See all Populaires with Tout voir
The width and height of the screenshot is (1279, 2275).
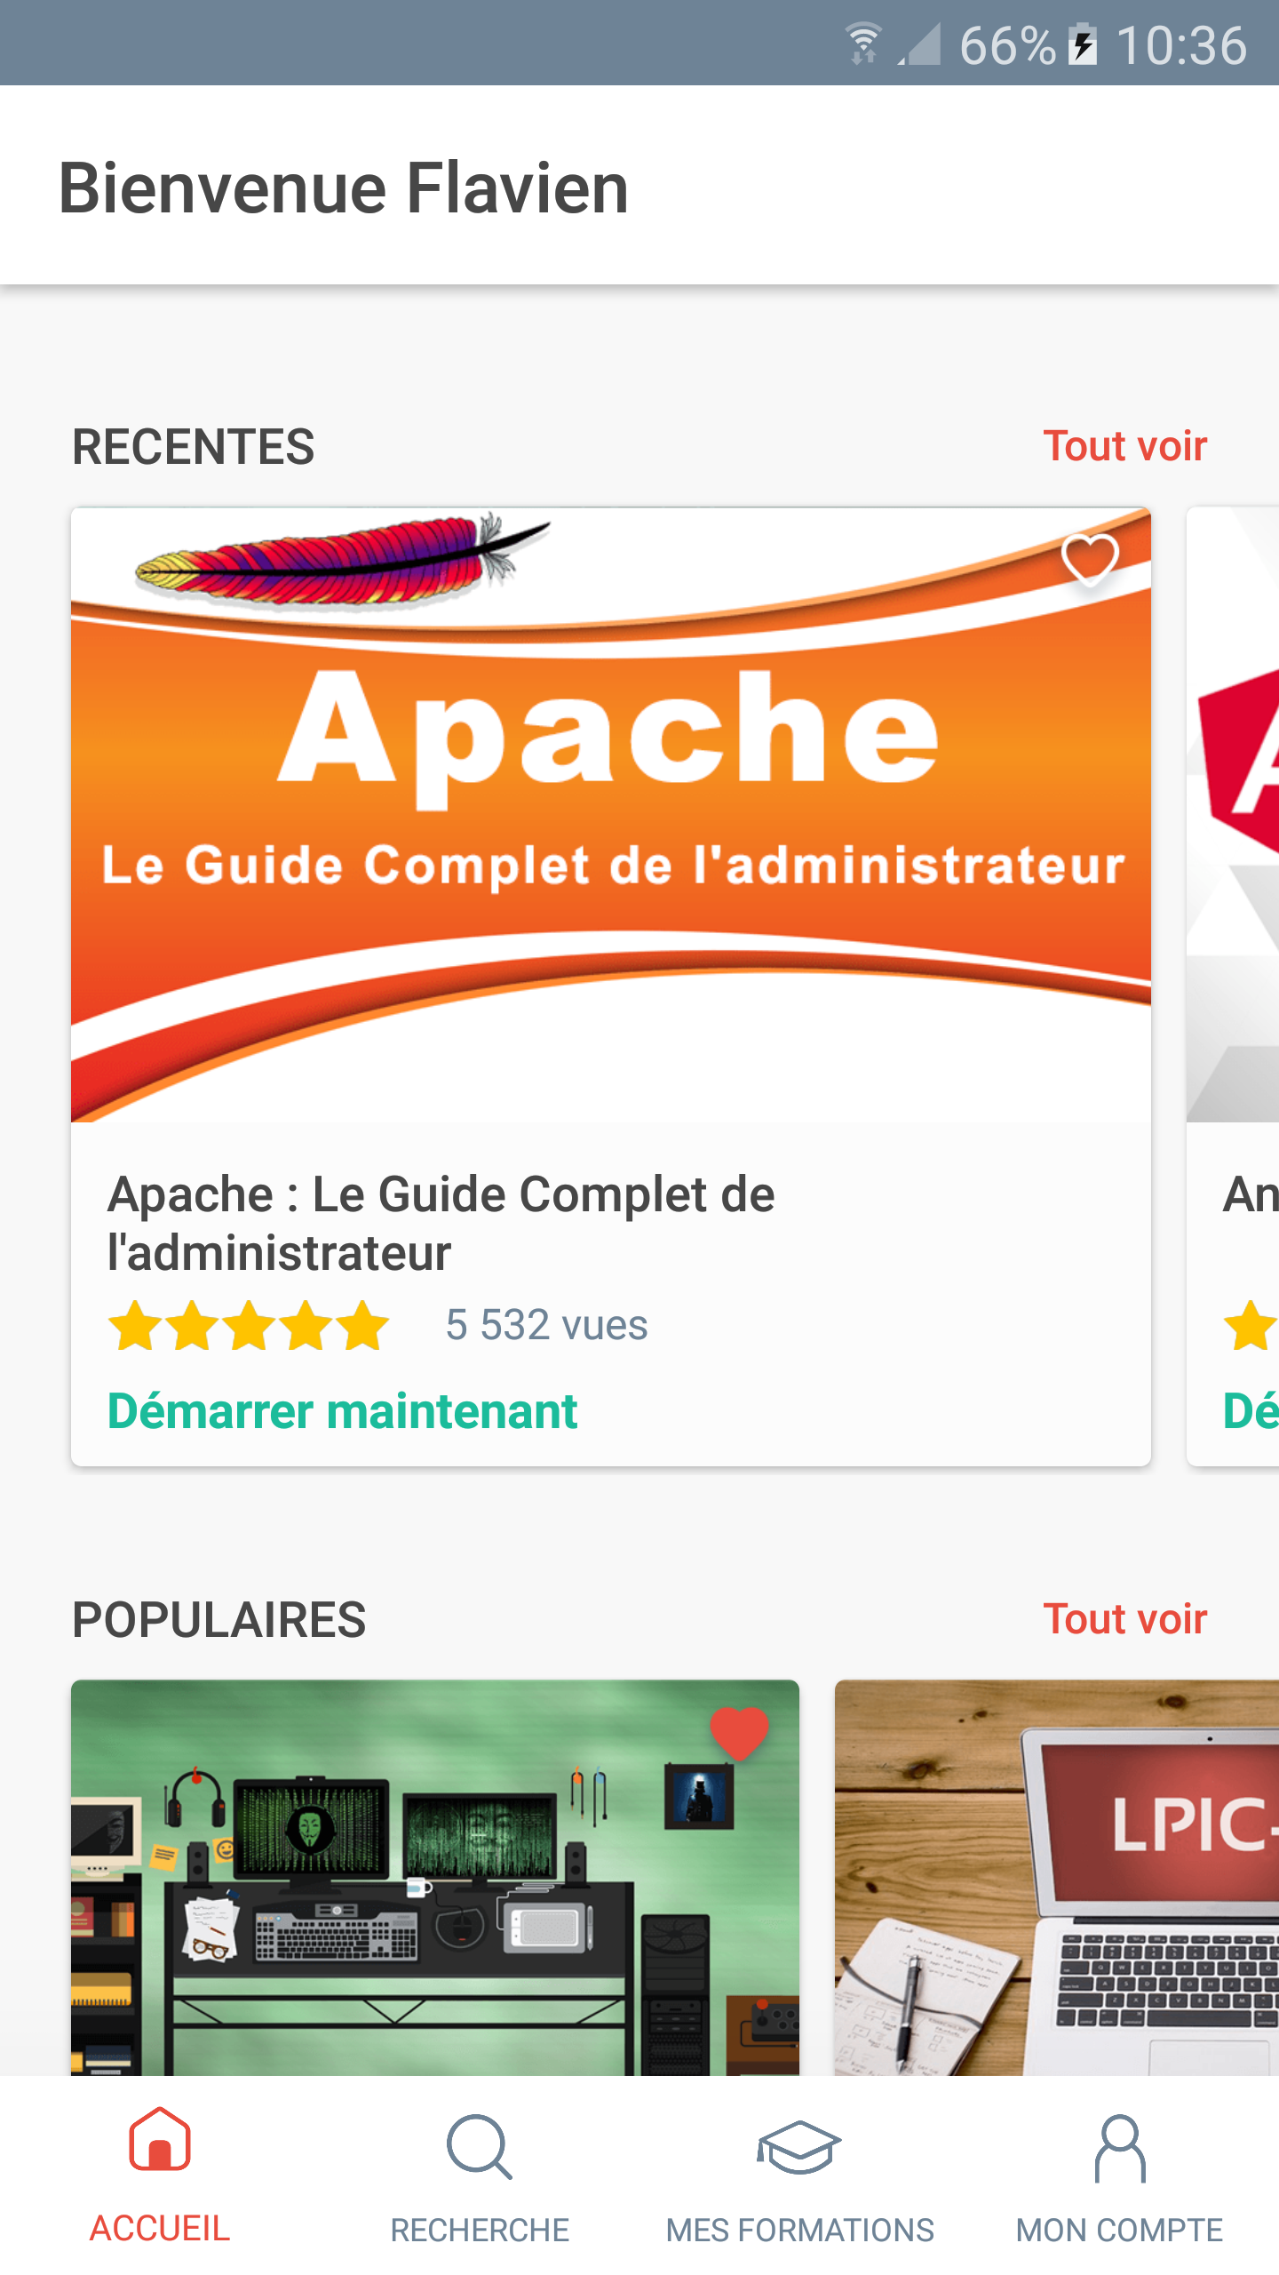pyautogui.click(x=1124, y=1619)
